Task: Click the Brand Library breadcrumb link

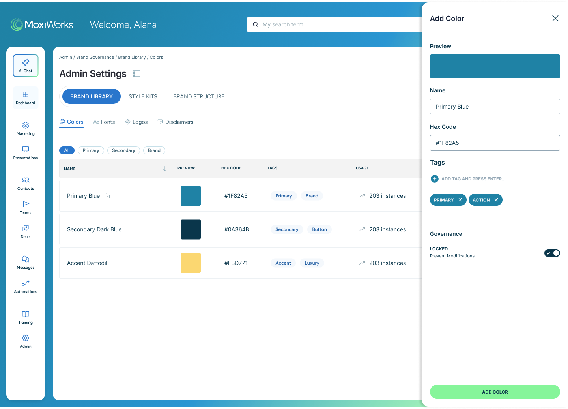Action: tap(132, 57)
